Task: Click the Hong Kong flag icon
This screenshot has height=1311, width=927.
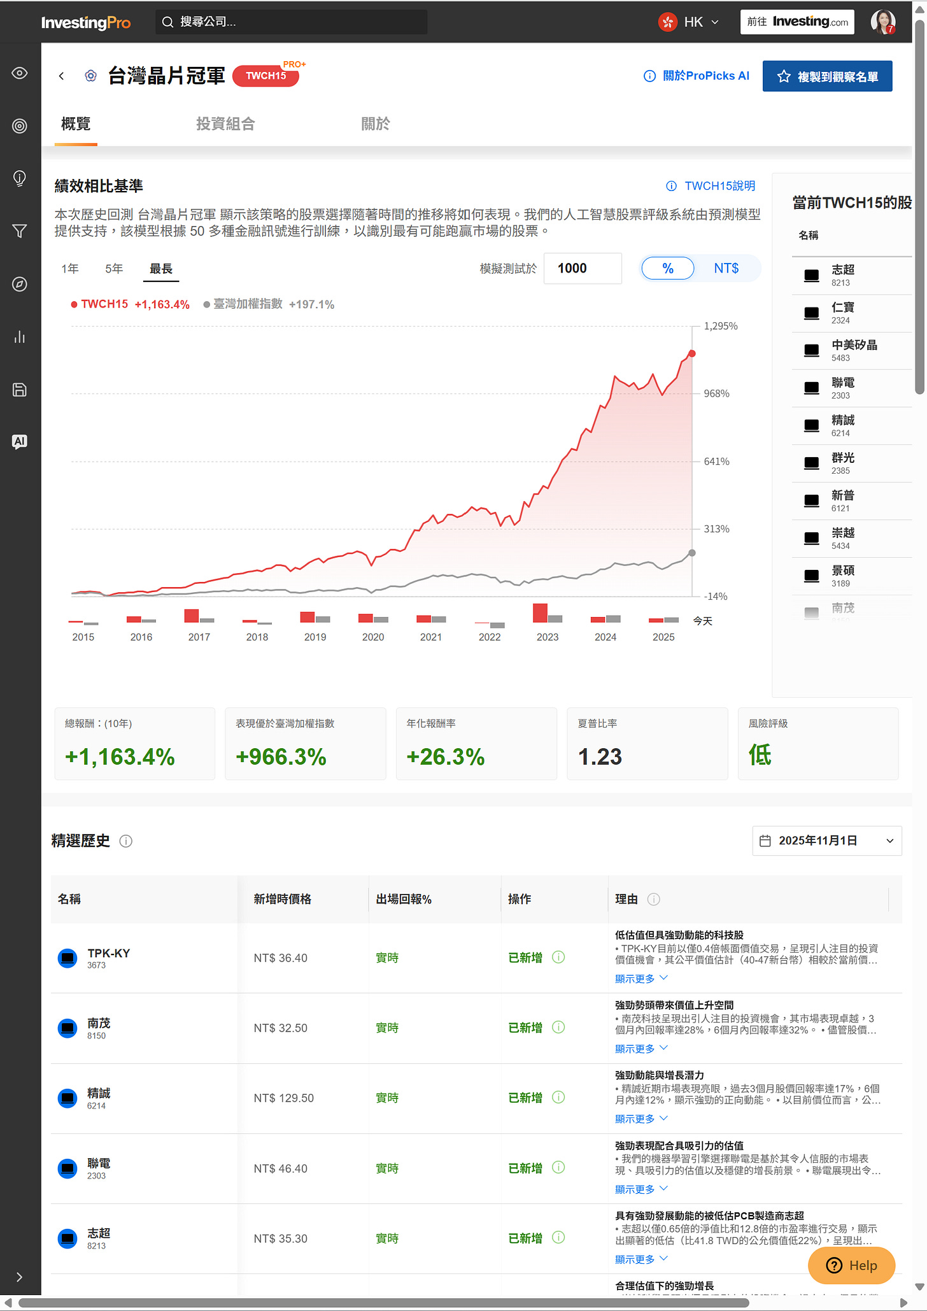Action: pos(667,22)
